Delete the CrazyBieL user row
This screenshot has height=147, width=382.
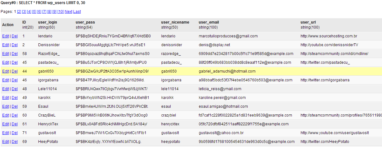[x=15, y=115]
